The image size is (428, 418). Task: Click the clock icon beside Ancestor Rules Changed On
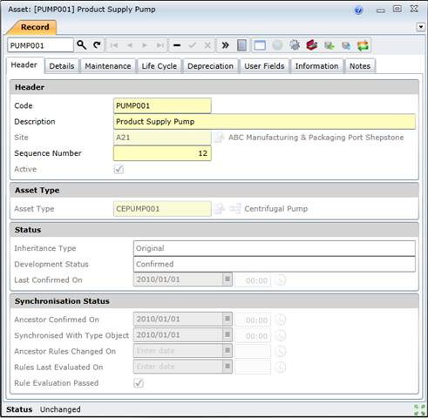280,351
